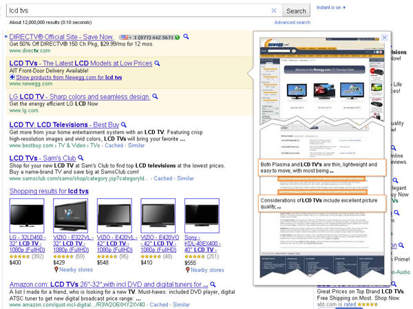Select the LG 32LD450 TV product thumbnail
Viewport: 413px width, 309px height.
coord(26,216)
